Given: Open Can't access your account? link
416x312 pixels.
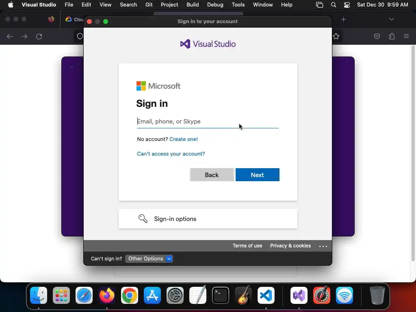Looking at the screenshot, I should point(171,154).
